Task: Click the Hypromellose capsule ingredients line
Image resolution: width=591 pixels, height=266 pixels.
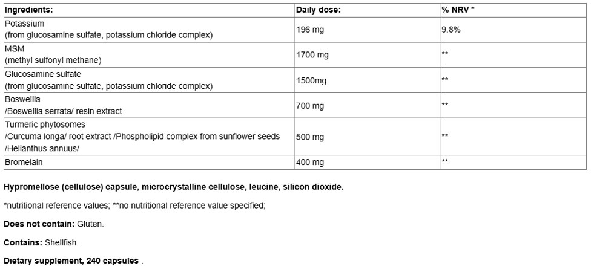Action: tap(173, 187)
